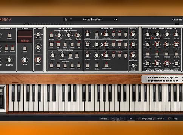Enable Oscillator 3 triangle waveshape button

tap(126, 55)
